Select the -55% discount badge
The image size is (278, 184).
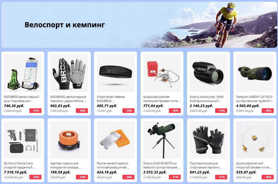click(36, 111)
